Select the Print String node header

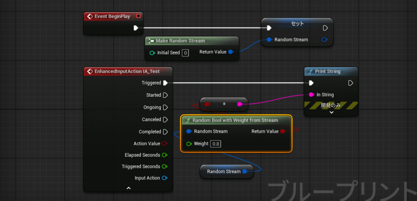pos(331,71)
